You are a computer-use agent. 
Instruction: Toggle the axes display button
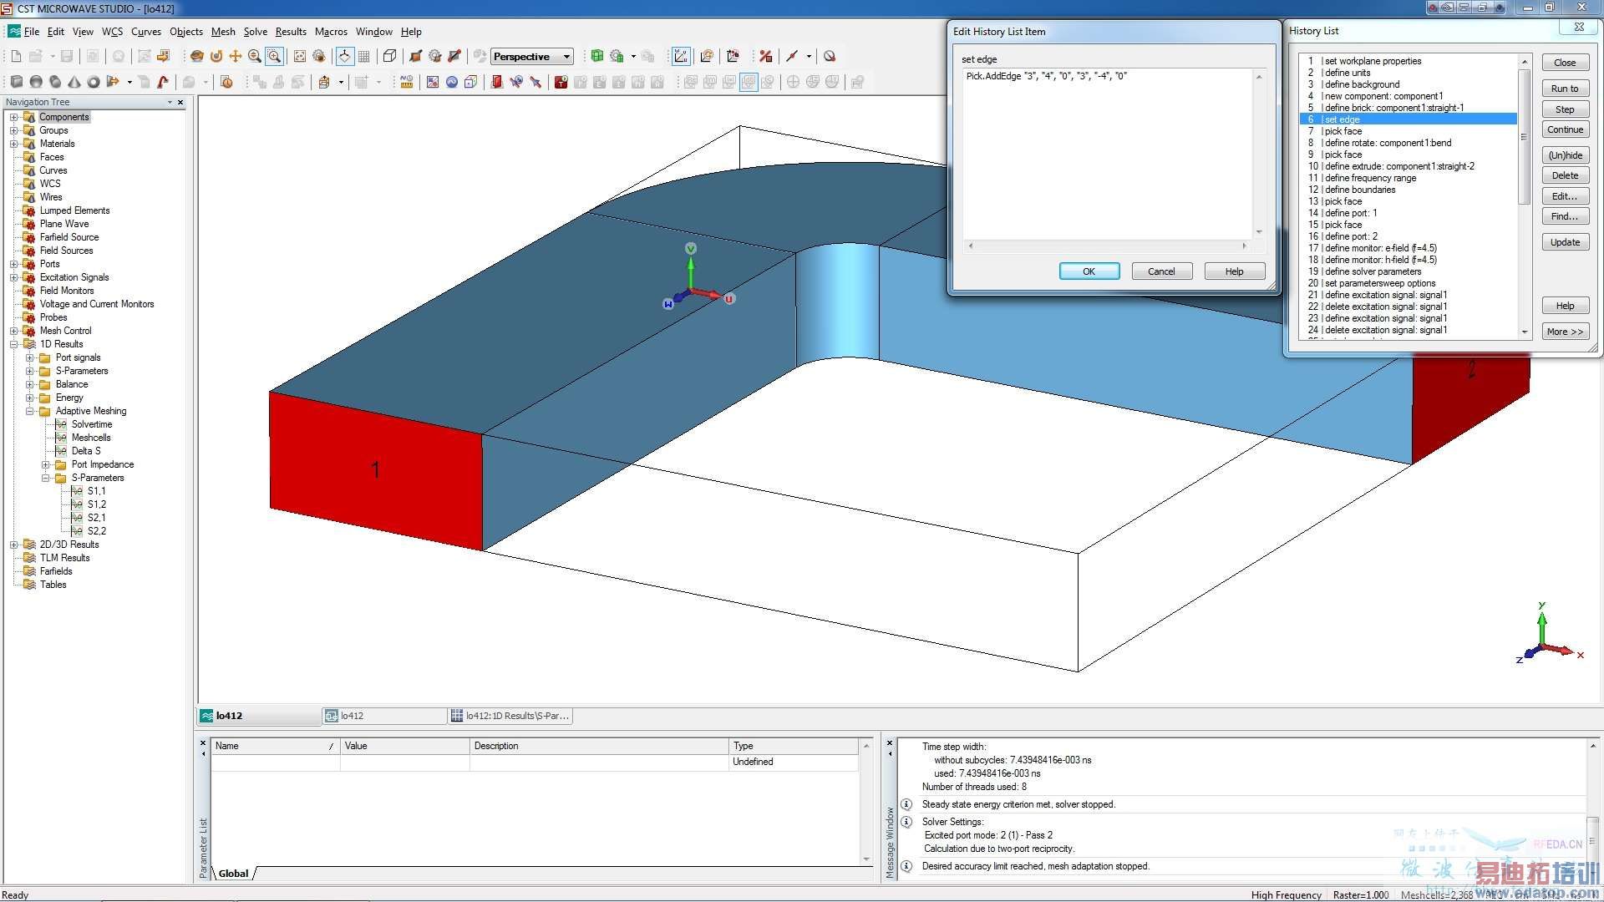(344, 56)
